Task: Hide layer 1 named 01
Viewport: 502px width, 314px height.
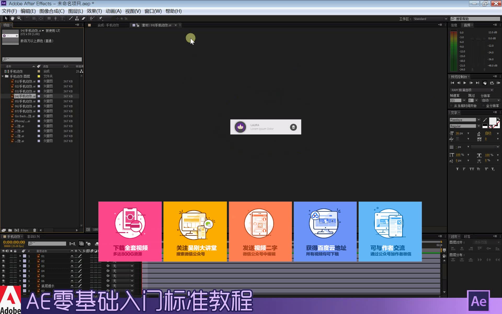Action: pyautogui.click(x=3, y=256)
